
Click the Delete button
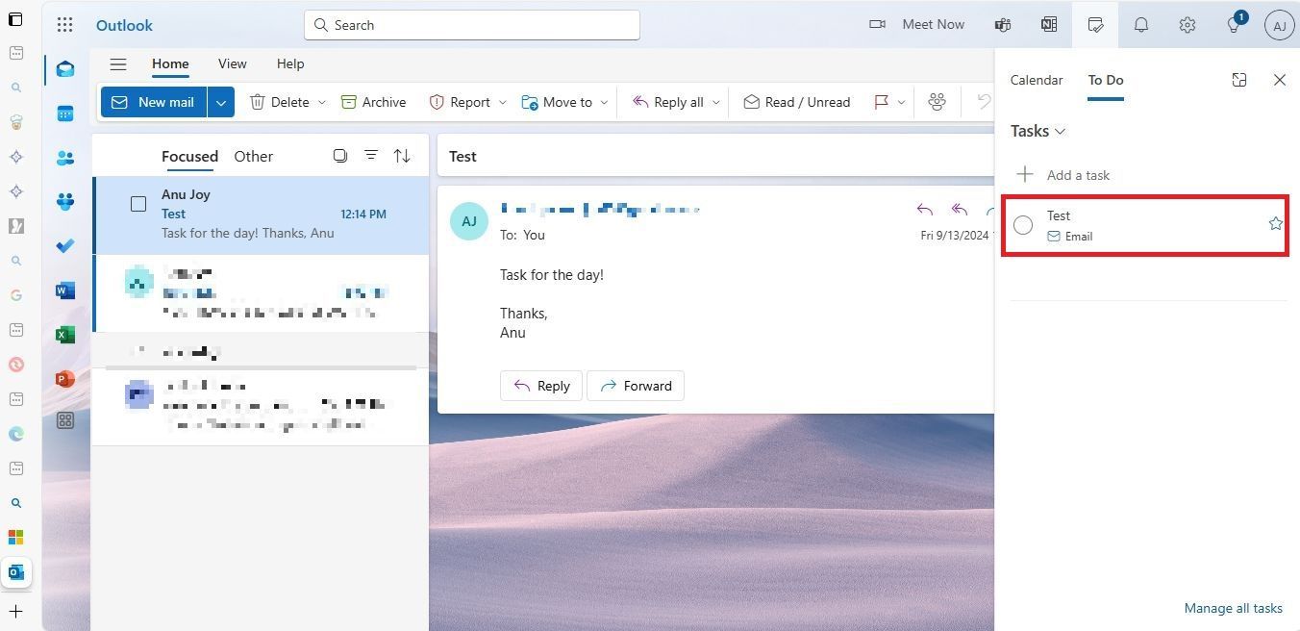[280, 102]
